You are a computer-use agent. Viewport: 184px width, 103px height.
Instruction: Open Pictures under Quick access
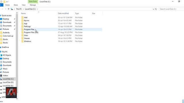6,29
